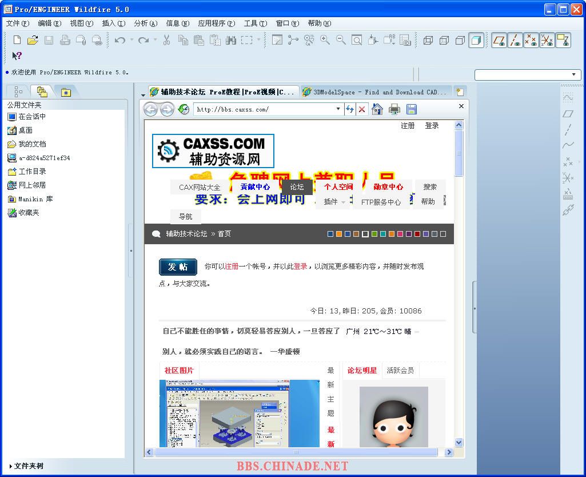
Task: Click the 发帖 post button
Action: 178,267
